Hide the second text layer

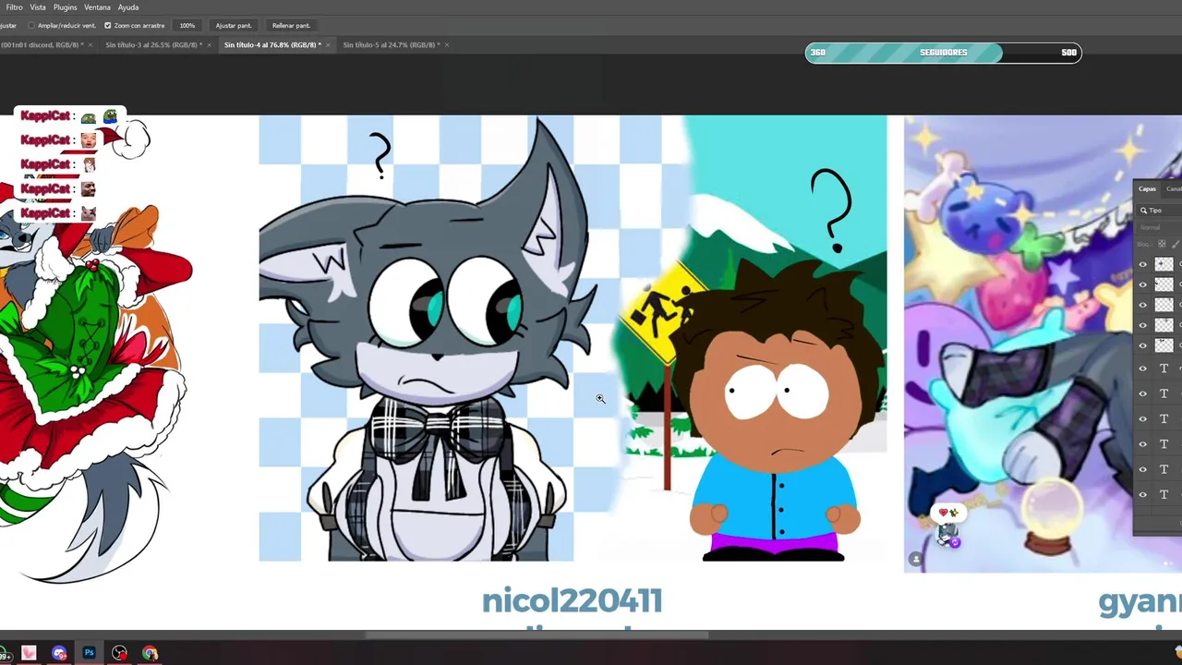tap(1142, 393)
